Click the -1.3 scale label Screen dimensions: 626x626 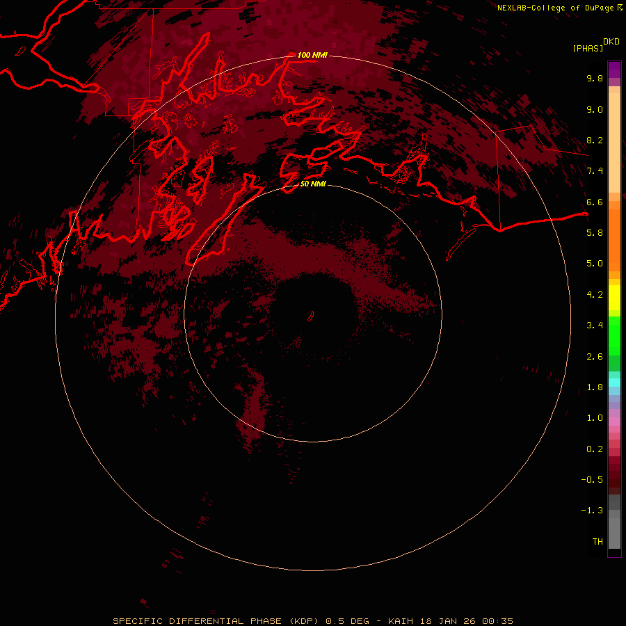pos(592,511)
